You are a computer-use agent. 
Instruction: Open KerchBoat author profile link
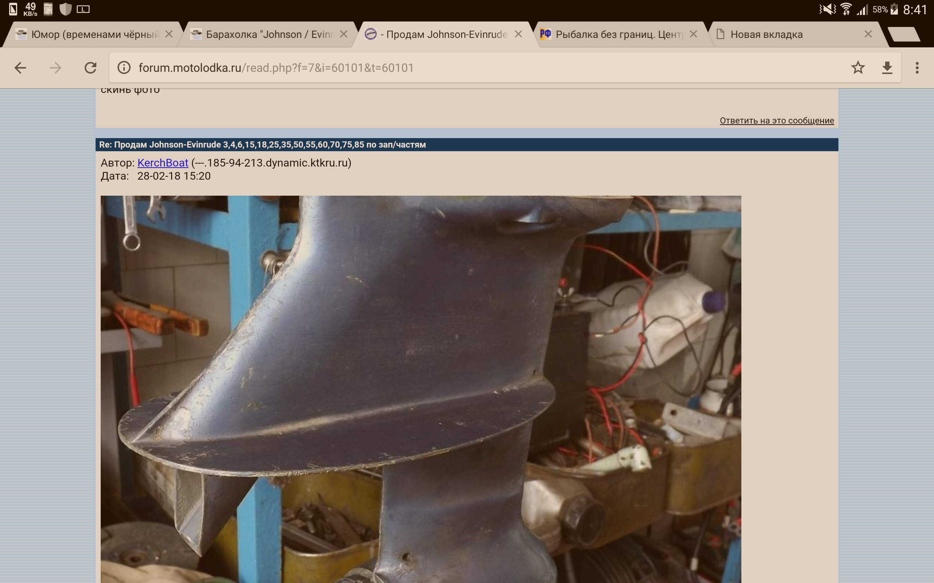pyautogui.click(x=162, y=163)
